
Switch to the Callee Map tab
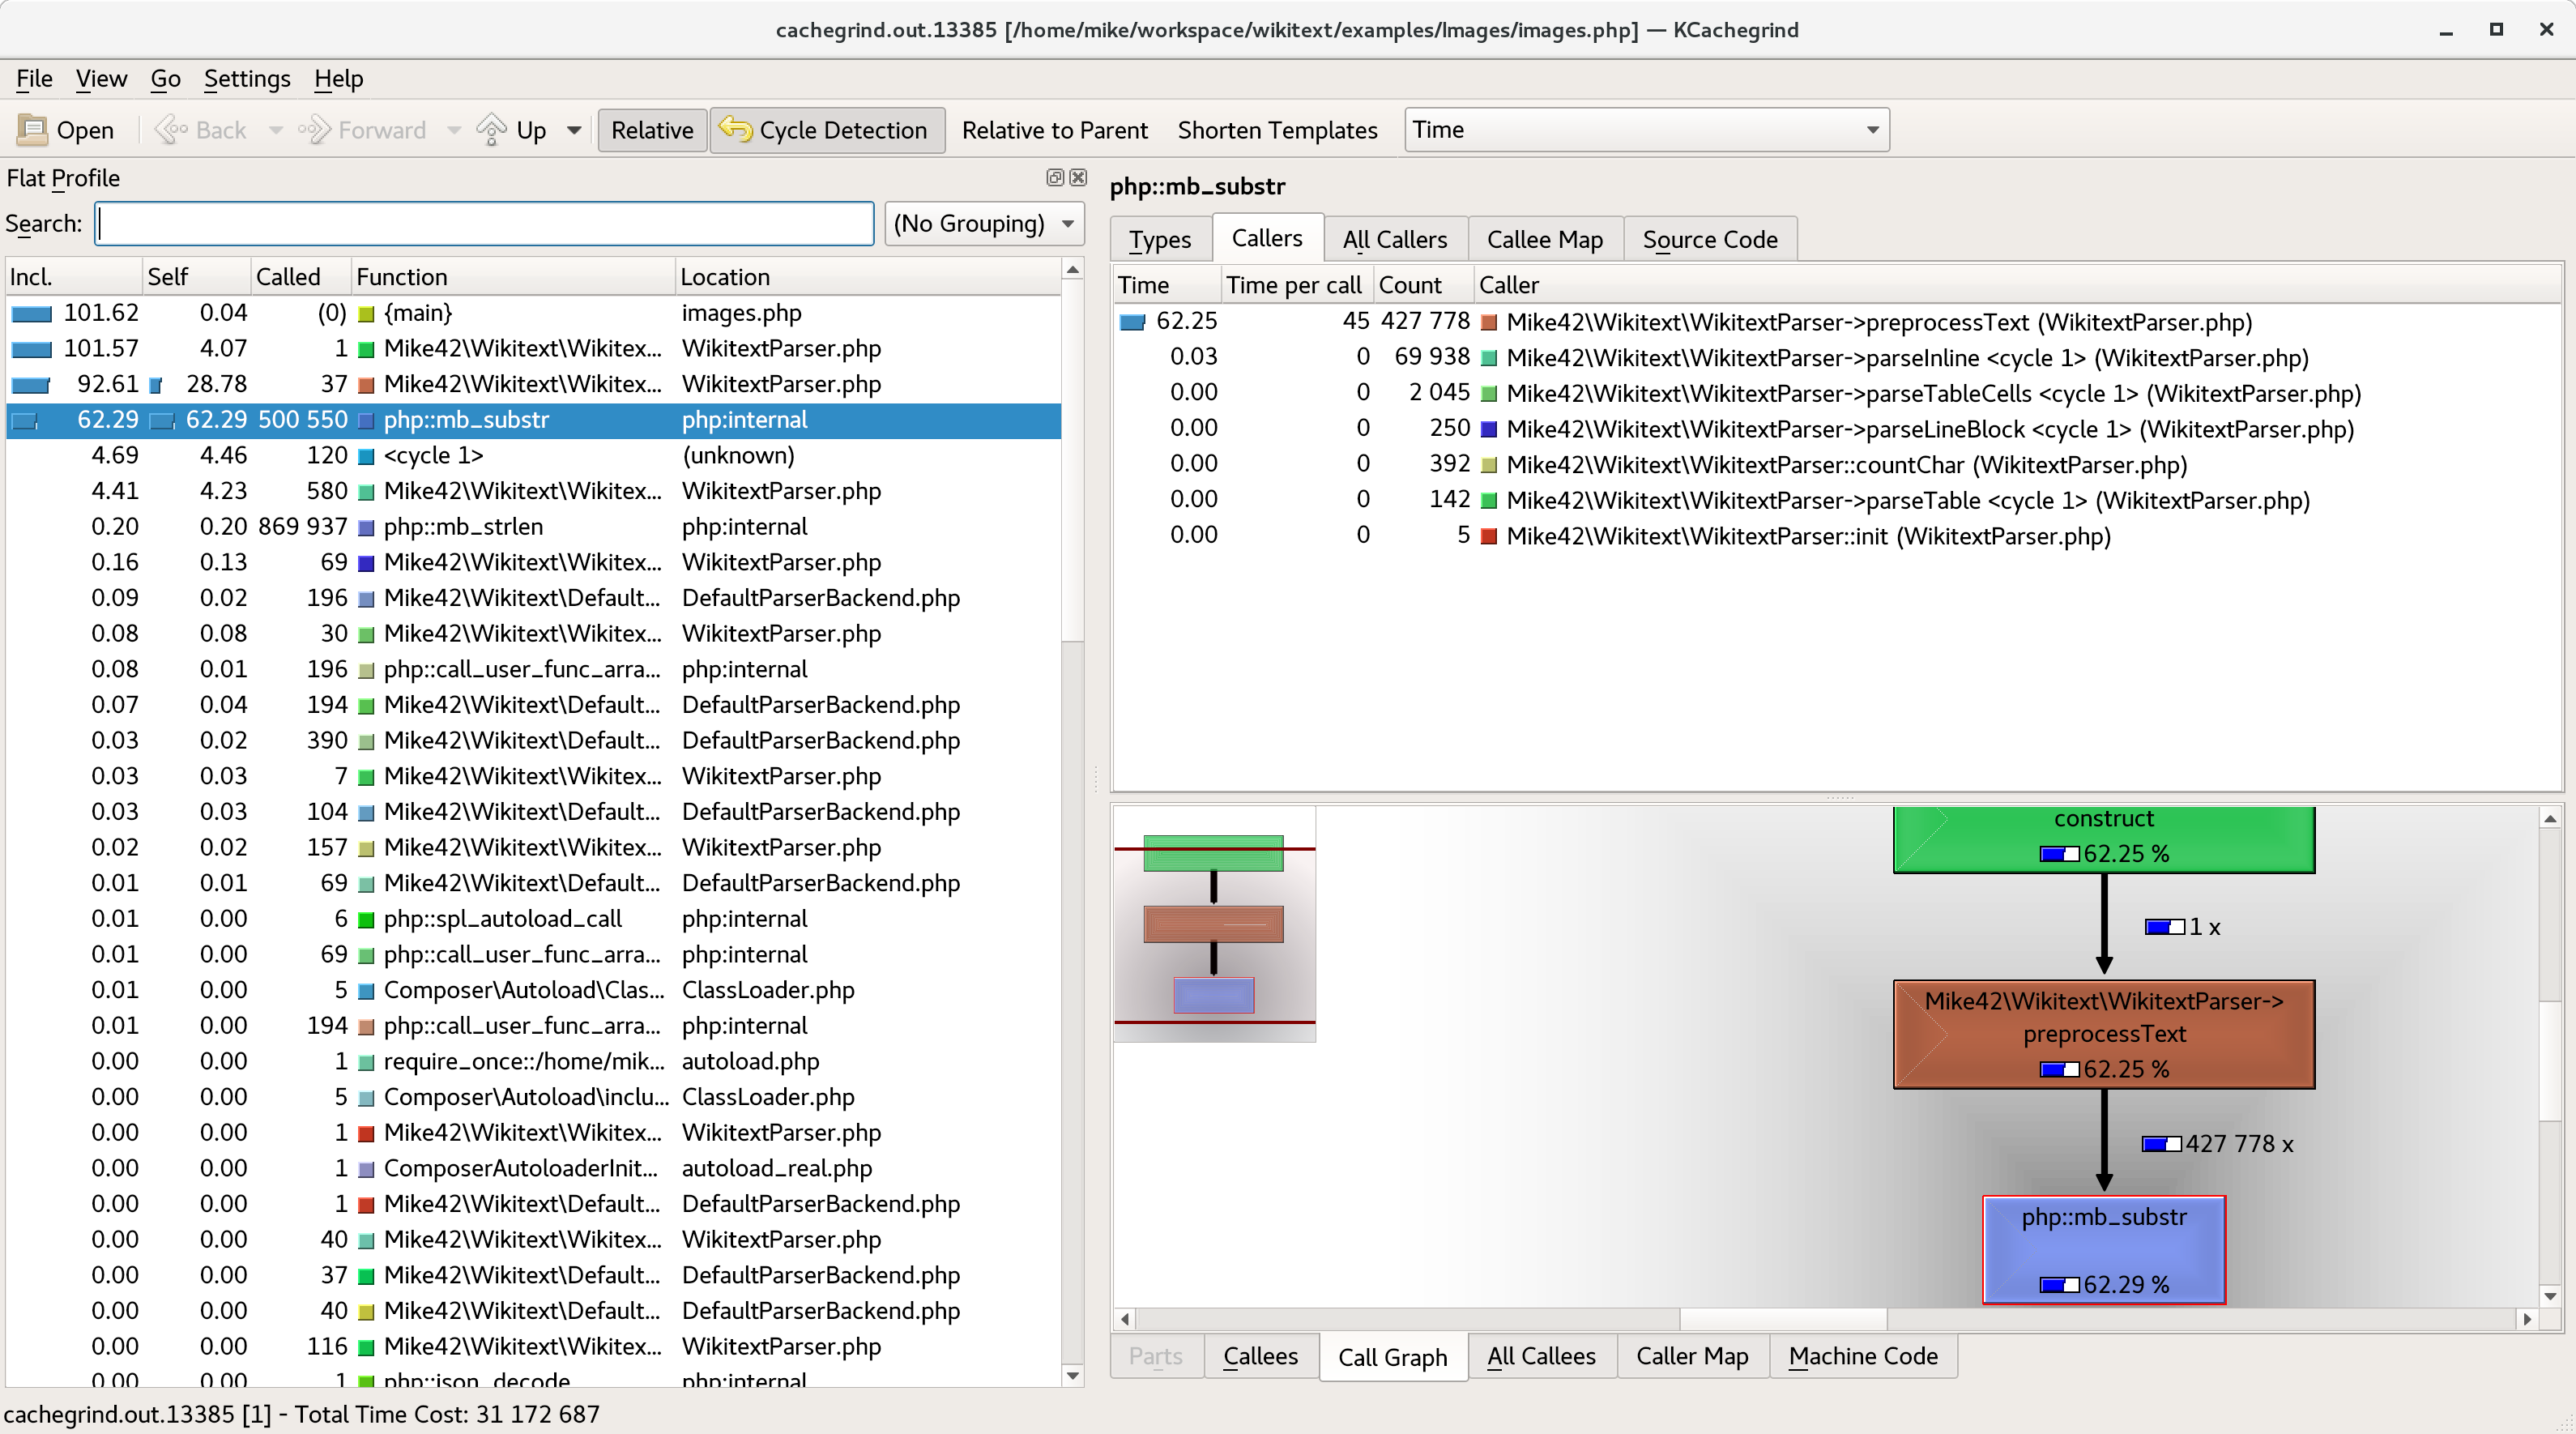pyautogui.click(x=1544, y=239)
